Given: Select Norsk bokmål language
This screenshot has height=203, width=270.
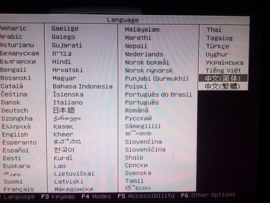Looking at the screenshot, I should click(x=147, y=62).
